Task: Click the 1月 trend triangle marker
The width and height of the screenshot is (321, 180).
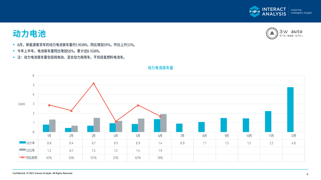Action: pos(49,105)
